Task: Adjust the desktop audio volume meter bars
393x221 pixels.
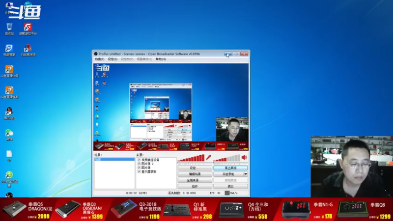Action: pyautogui.click(x=227, y=158)
